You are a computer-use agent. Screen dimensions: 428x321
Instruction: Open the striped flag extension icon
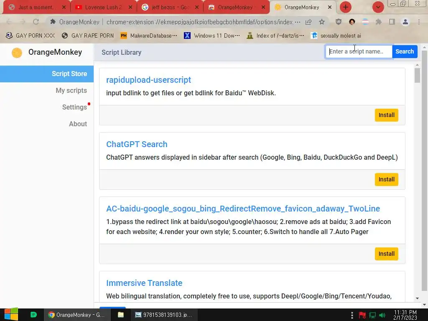pyautogui.click(x=365, y=22)
